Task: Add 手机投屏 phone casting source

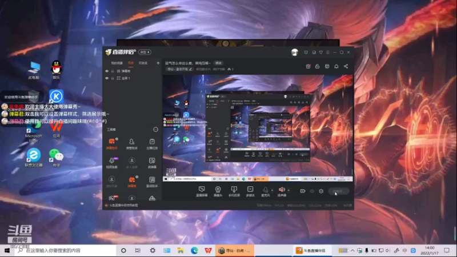Action: click(x=234, y=191)
